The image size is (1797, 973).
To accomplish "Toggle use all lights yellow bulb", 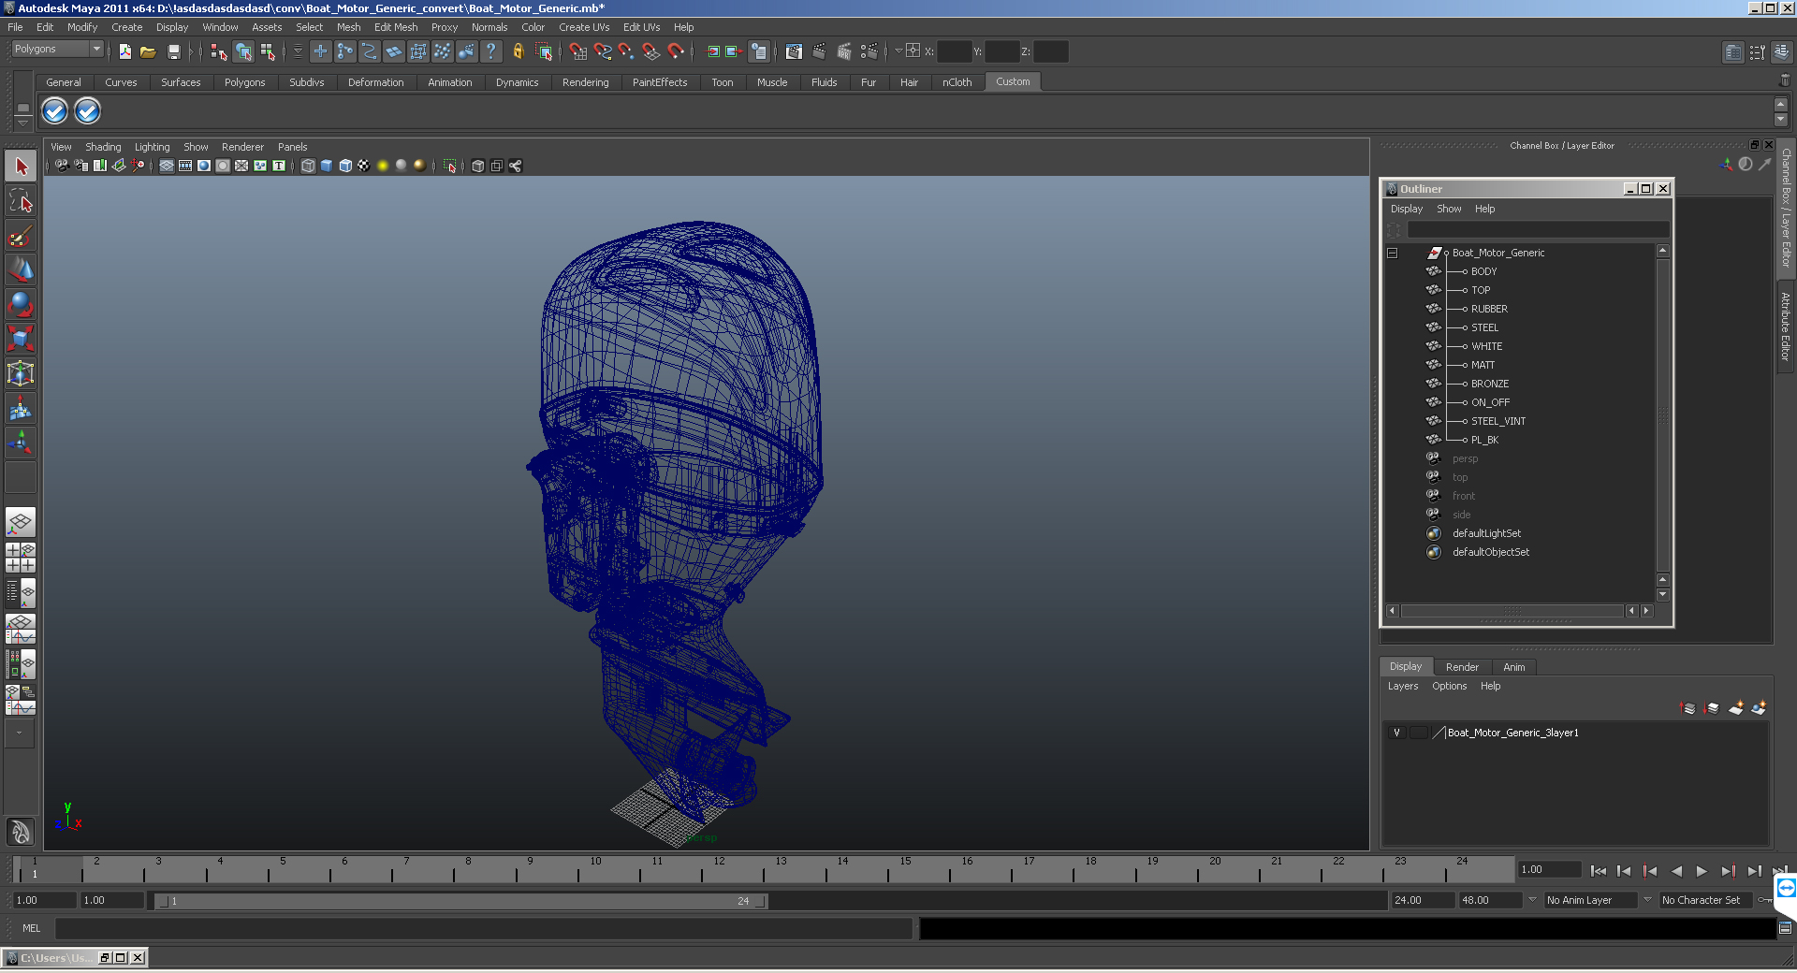I will (382, 166).
